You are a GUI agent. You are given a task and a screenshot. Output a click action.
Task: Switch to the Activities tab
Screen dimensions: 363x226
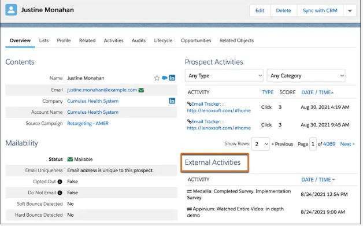(113, 40)
